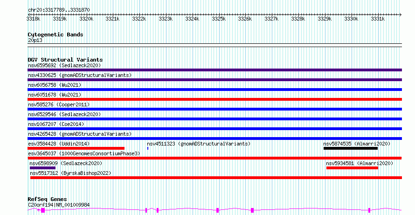Image resolution: width=415 pixels, height=215 pixels.
Task: Click the 3331k ruler position label
Action: [377, 19]
